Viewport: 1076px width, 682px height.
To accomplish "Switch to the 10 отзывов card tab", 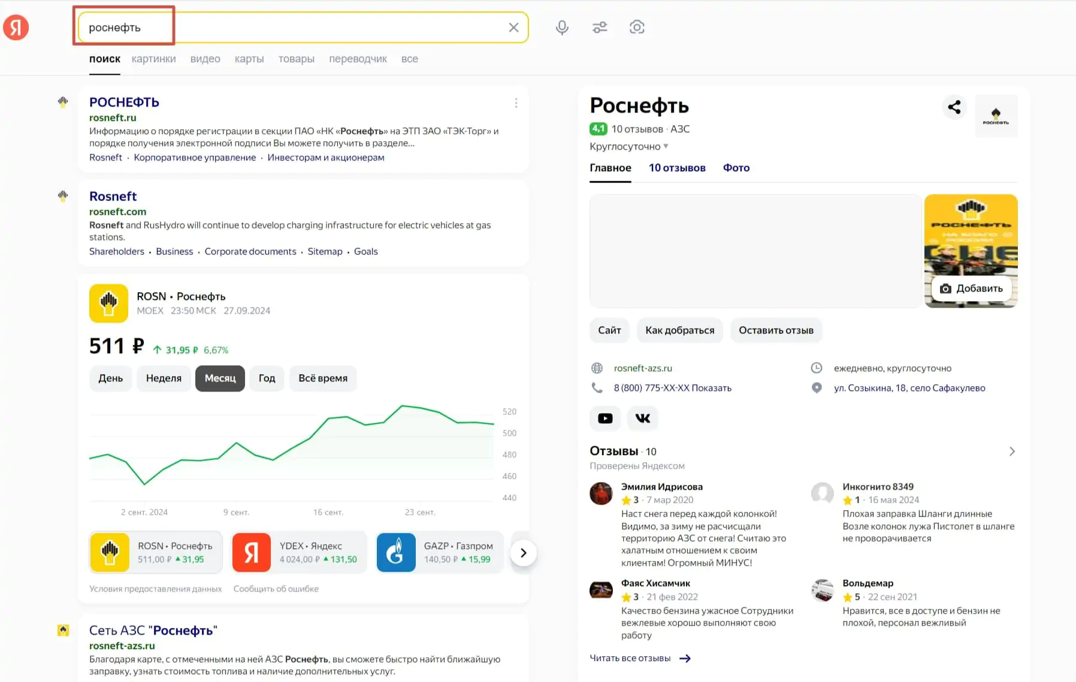I will (677, 168).
